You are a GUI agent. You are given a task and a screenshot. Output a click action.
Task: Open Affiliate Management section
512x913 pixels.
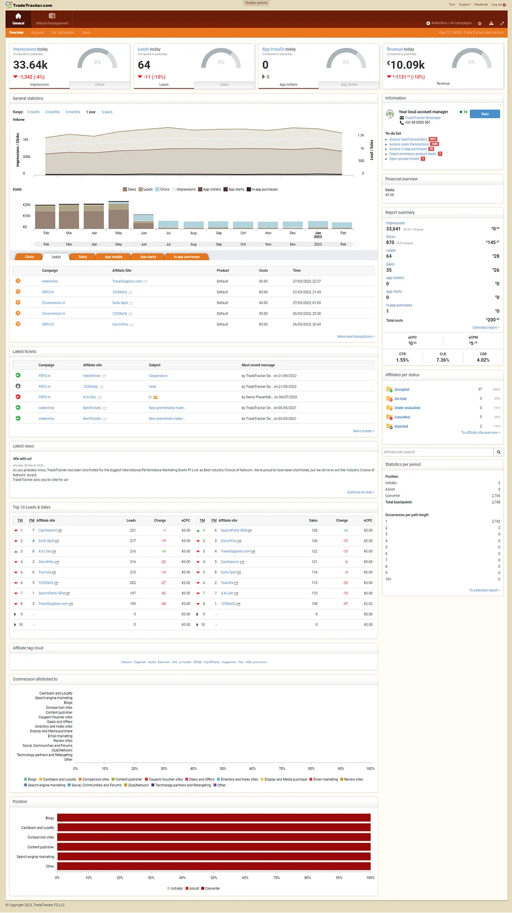coord(52,19)
